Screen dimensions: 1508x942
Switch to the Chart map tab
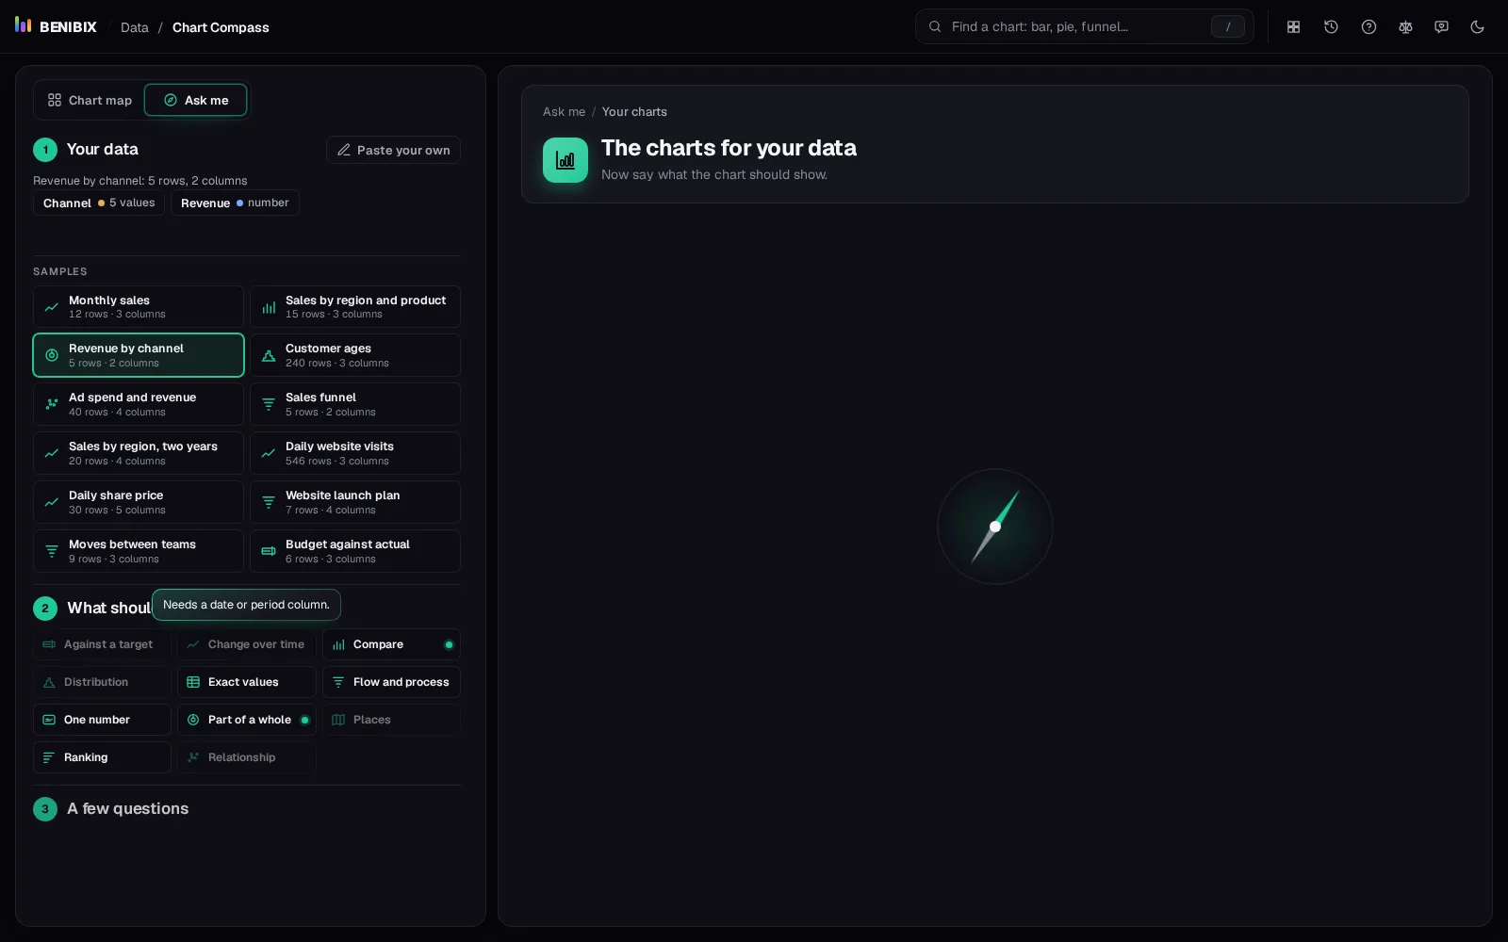click(90, 101)
